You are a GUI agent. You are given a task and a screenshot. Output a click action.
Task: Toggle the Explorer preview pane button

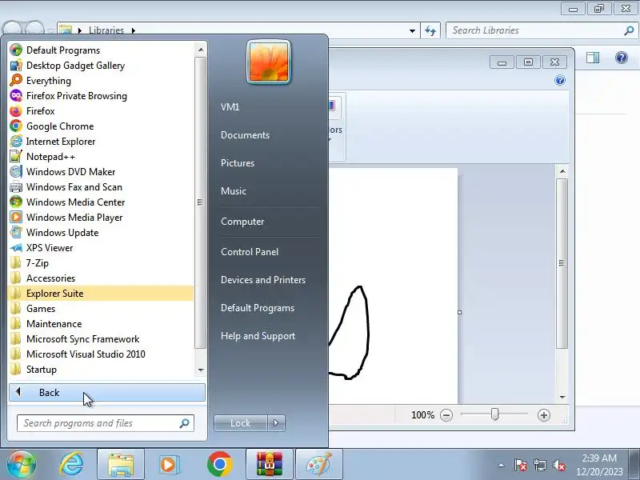[x=593, y=58]
